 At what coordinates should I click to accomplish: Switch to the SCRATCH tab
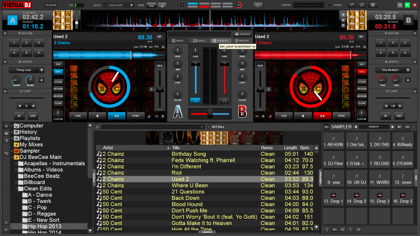[220, 41]
